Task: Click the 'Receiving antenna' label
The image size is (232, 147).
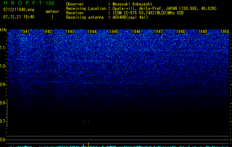Action: pyautogui.click(x=85, y=17)
